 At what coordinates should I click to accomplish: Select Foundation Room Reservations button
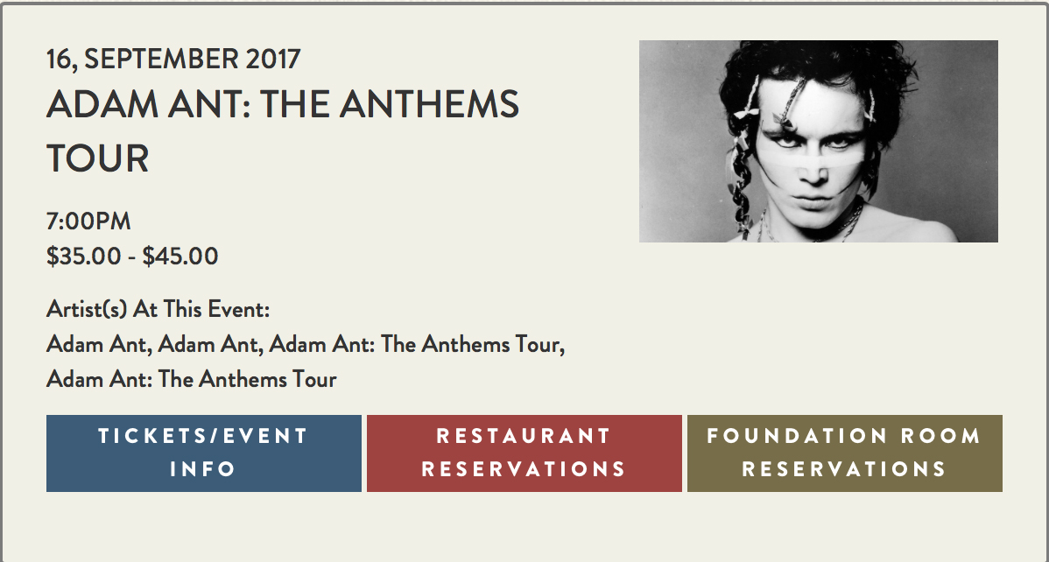[x=844, y=453]
